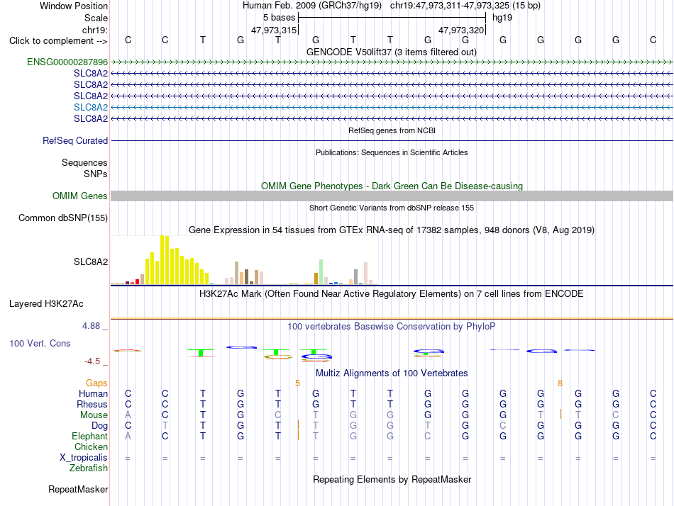Click the gray OMIM Genes bar
Screen dimensions: 674x506
(x=392, y=196)
